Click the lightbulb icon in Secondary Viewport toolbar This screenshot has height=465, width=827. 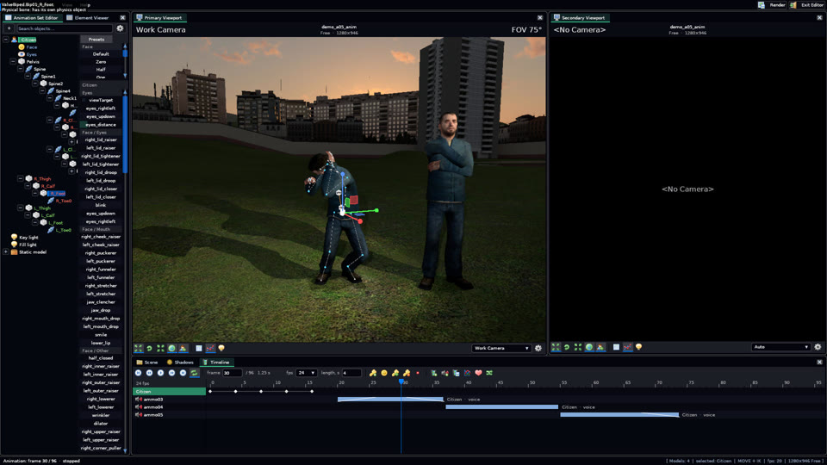pos(638,347)
